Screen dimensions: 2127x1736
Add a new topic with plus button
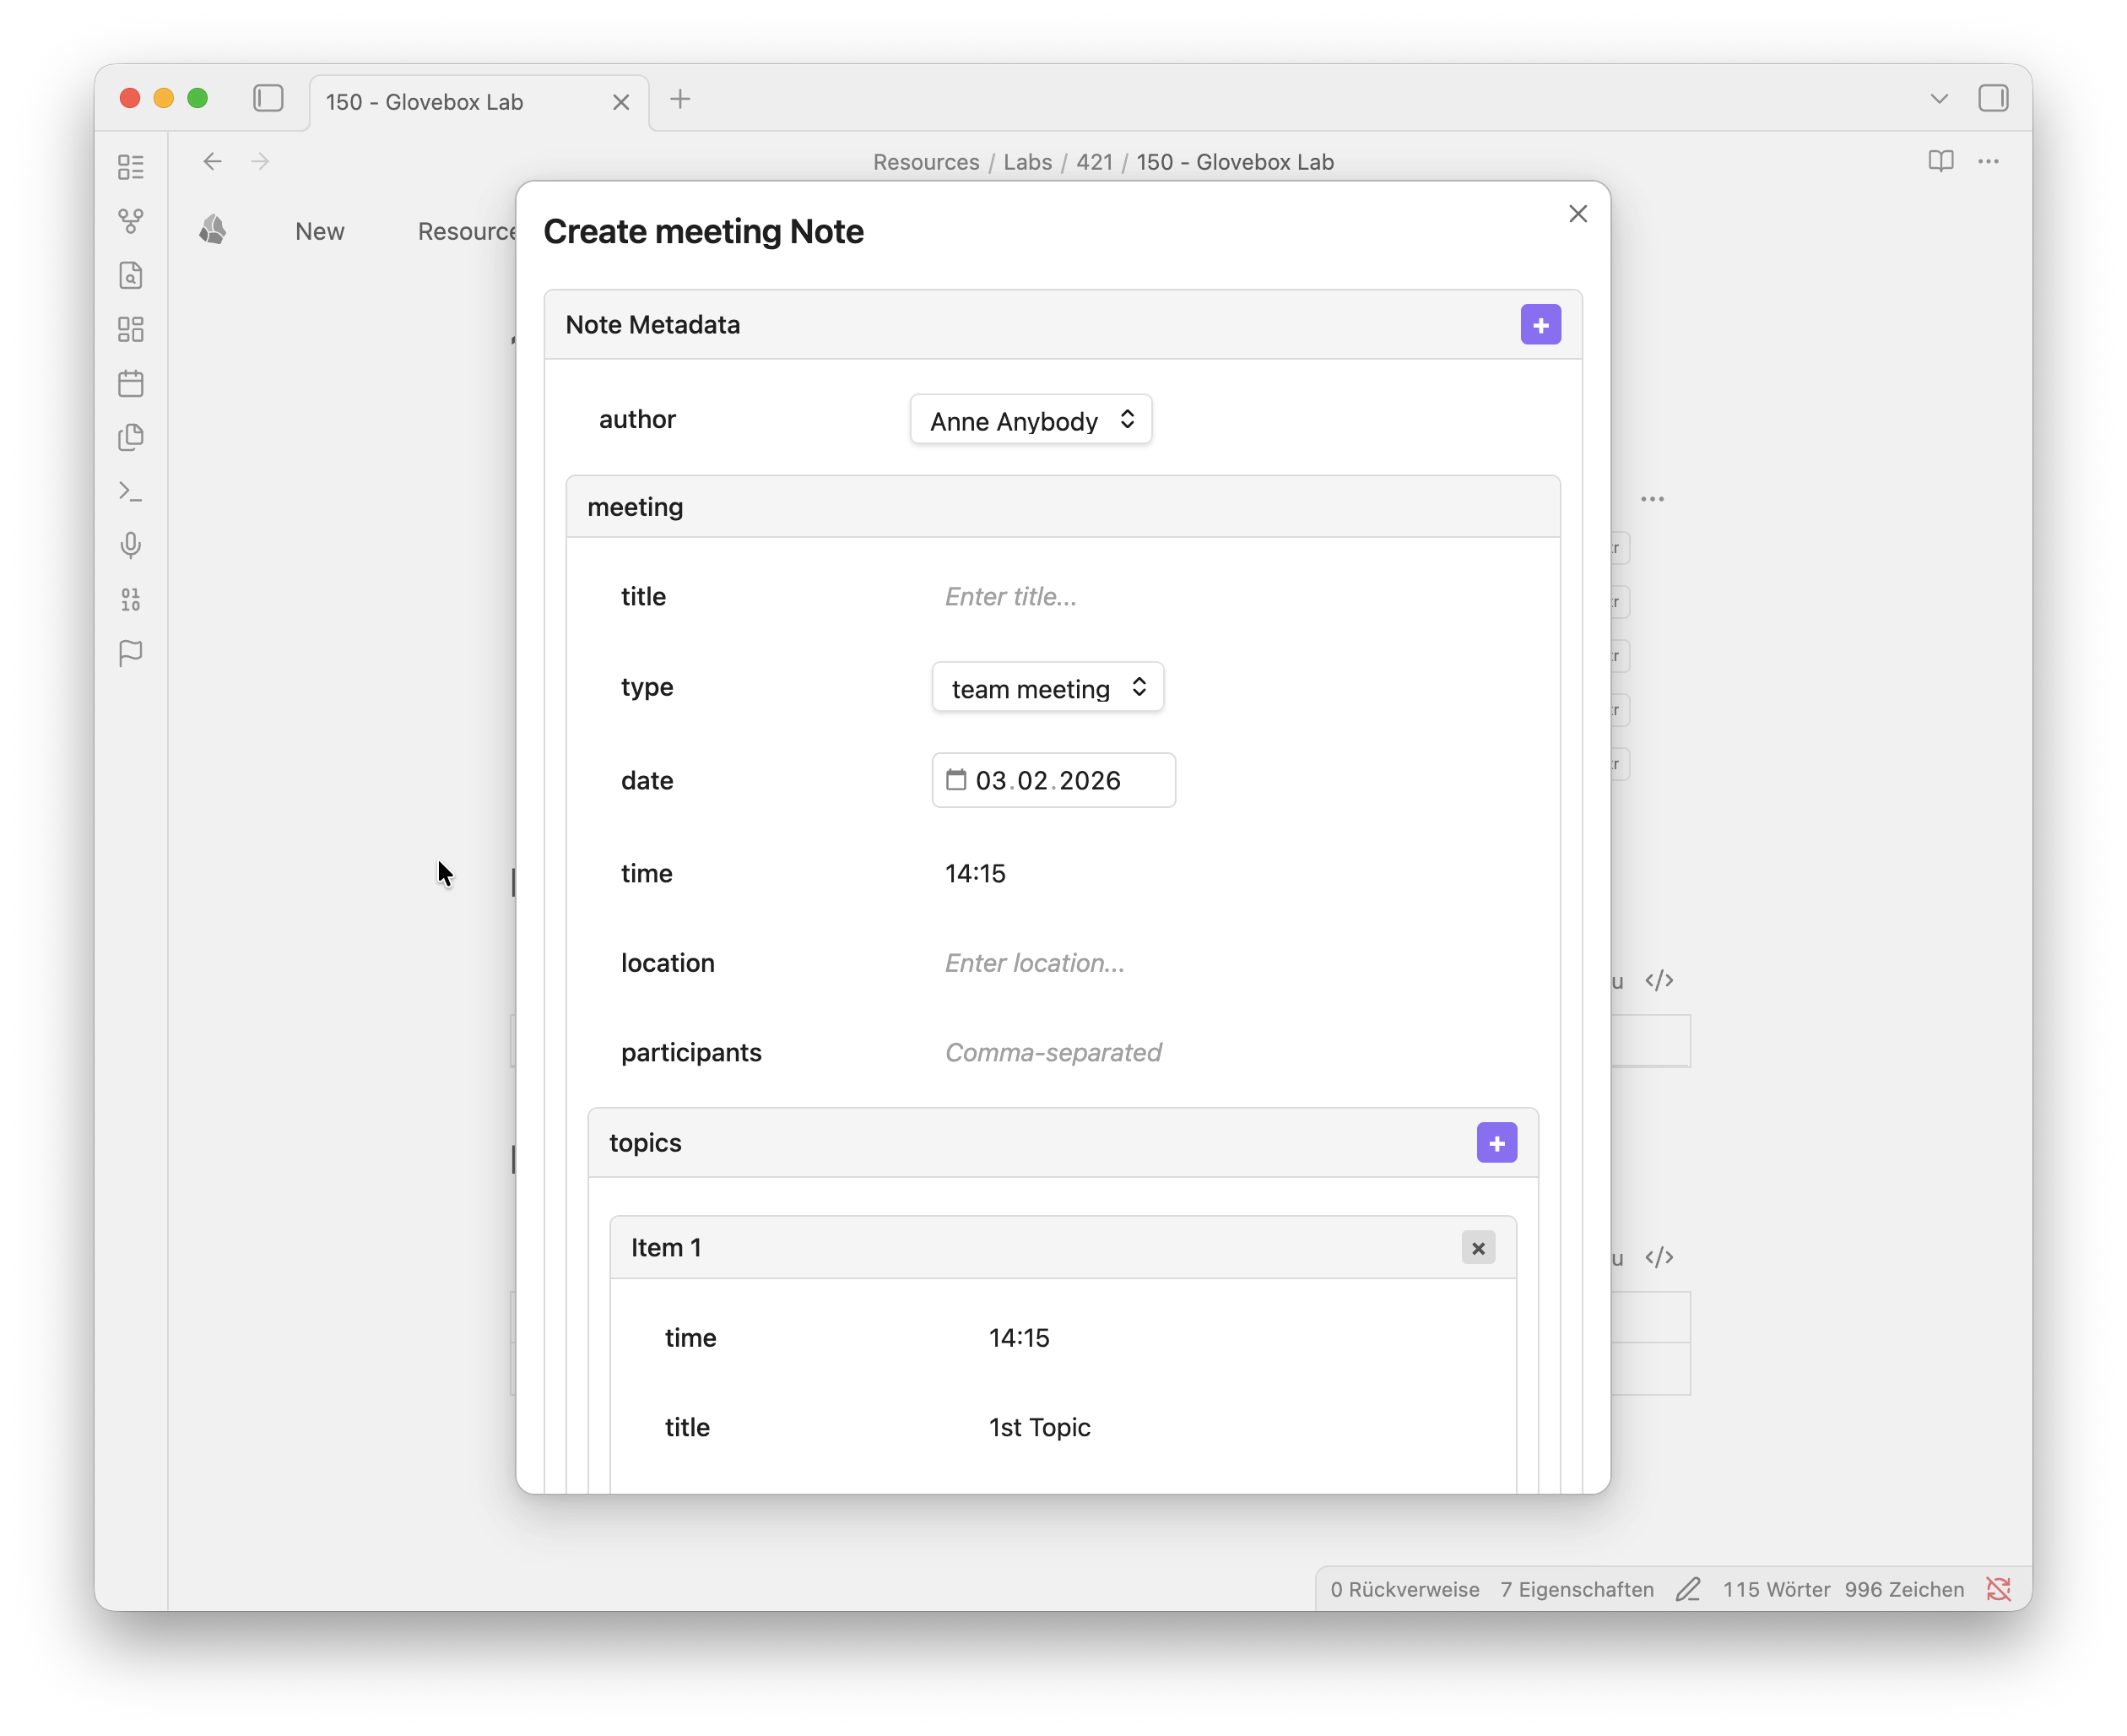pyautogui.click(x=1496, y=1143)
